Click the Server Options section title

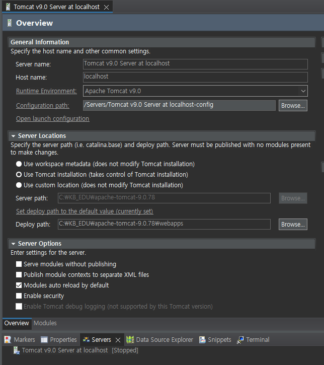click(x=40, y=244)
